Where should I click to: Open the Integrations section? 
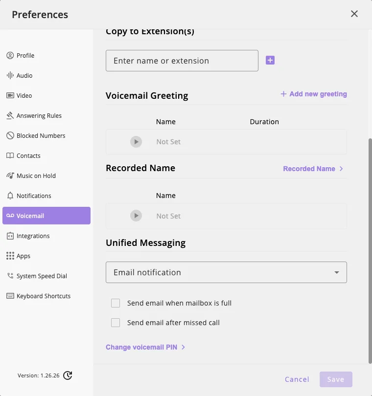tap(46, 236)
